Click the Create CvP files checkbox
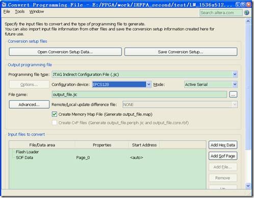 pos(55,122)
